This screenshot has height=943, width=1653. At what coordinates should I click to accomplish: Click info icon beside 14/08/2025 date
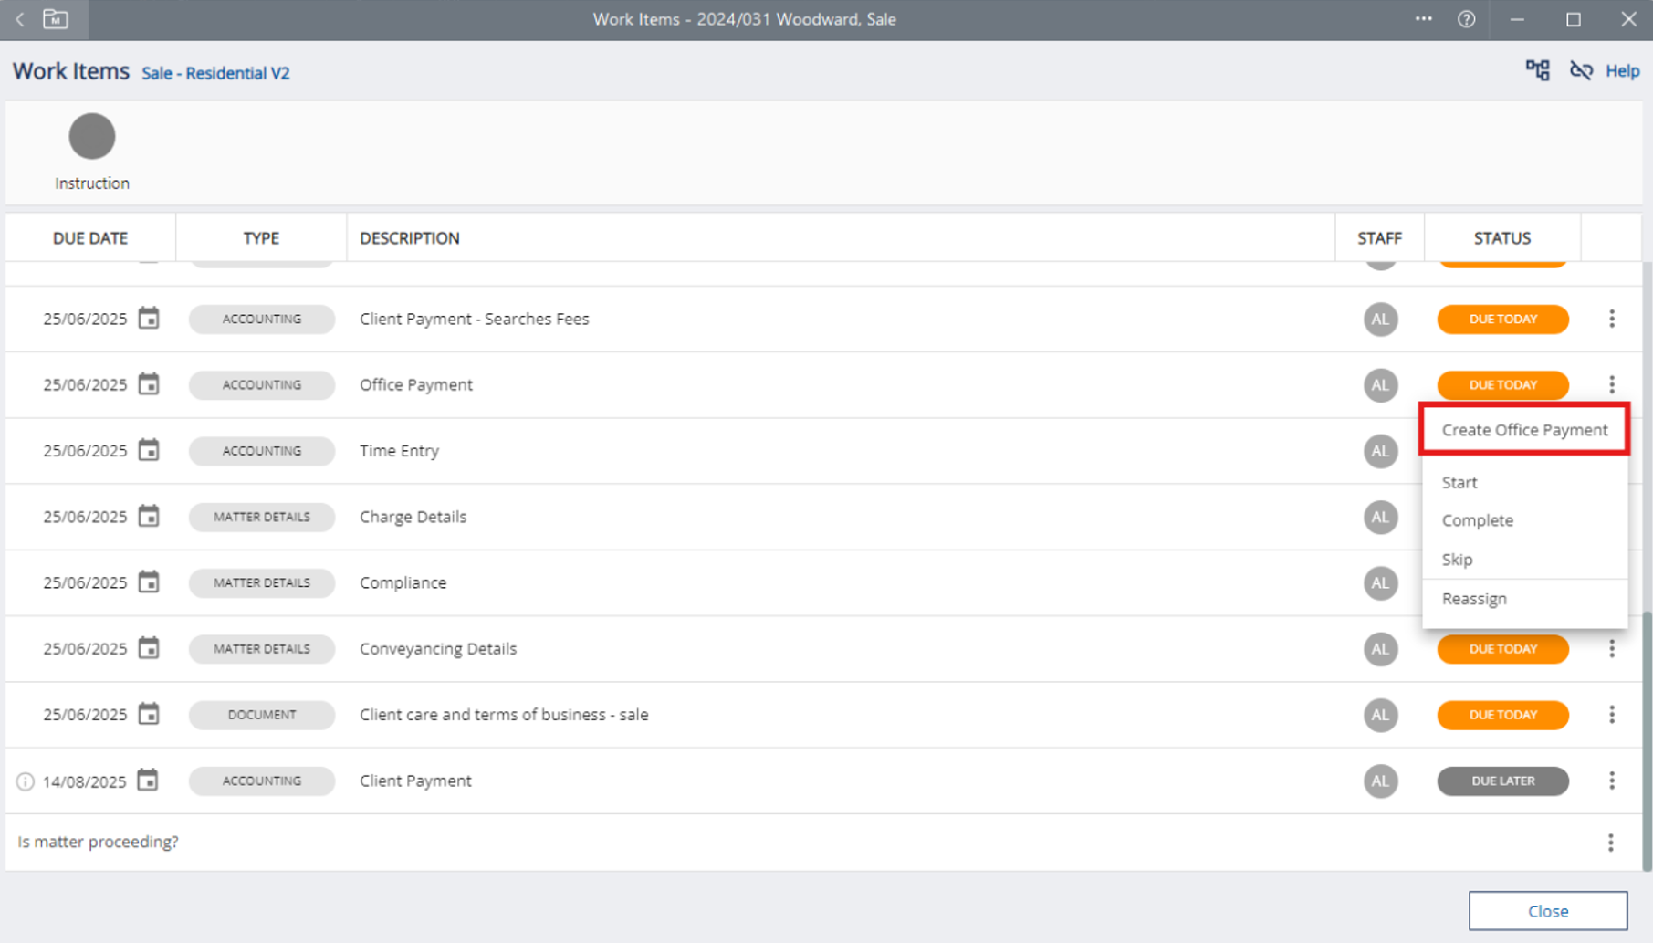click(26, 781)
